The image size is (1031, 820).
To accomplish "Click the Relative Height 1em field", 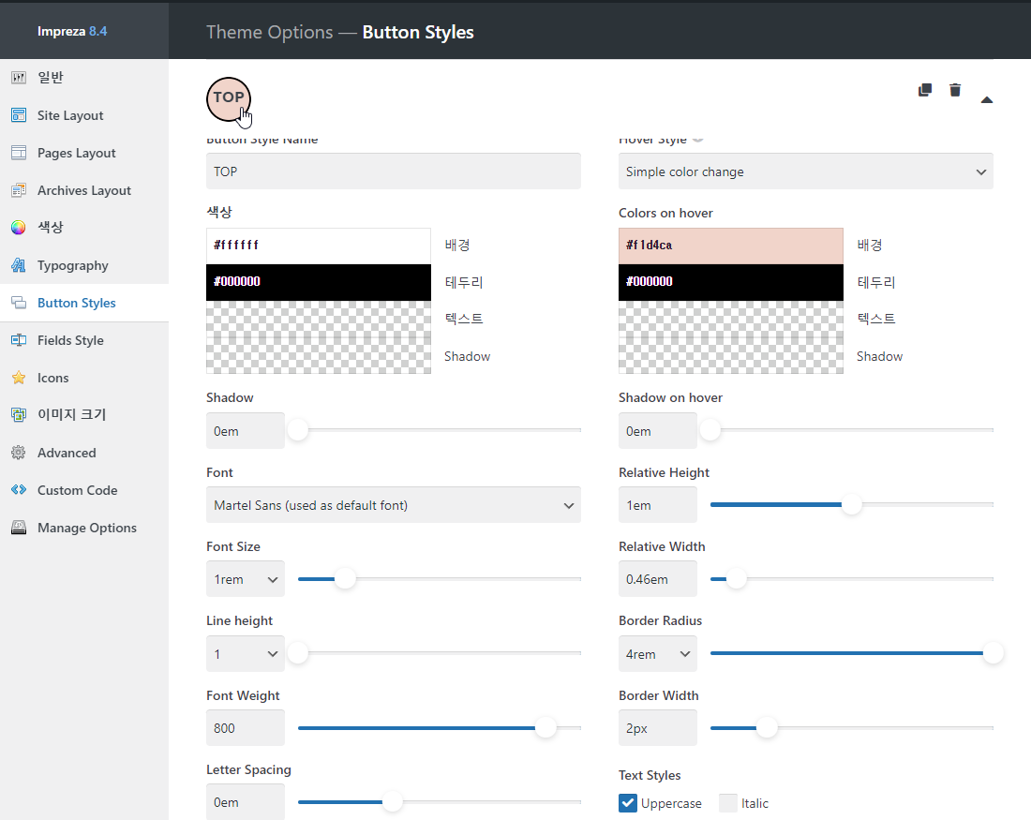I will [658, 505].
